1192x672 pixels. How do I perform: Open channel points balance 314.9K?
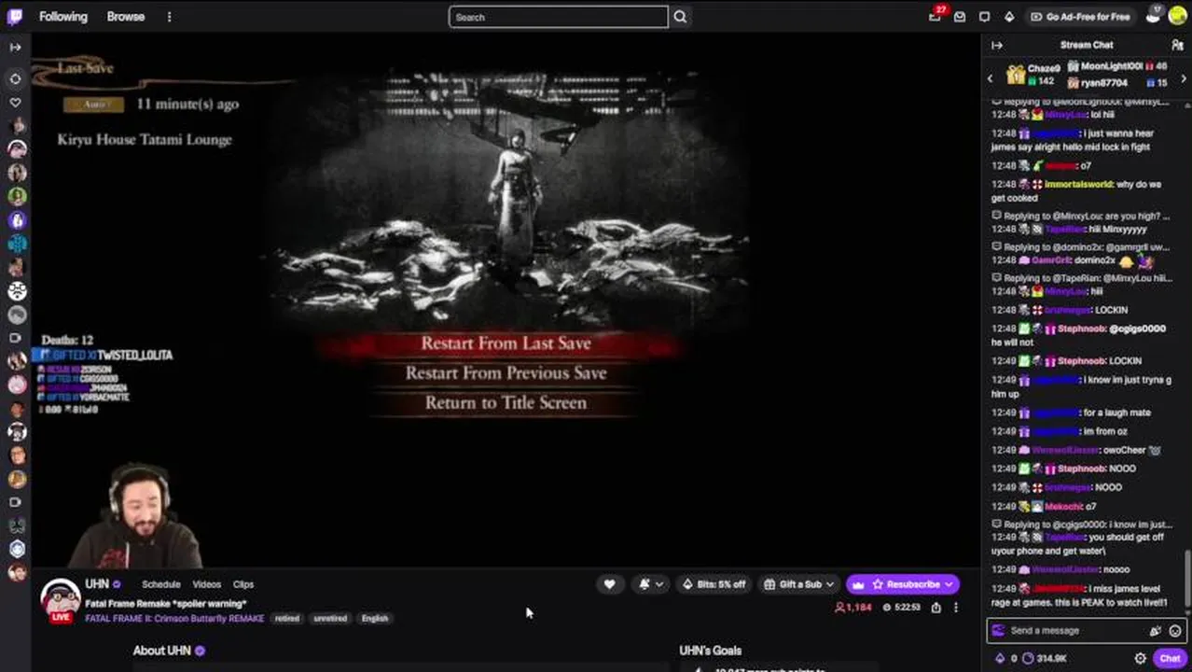(1045, 658)
